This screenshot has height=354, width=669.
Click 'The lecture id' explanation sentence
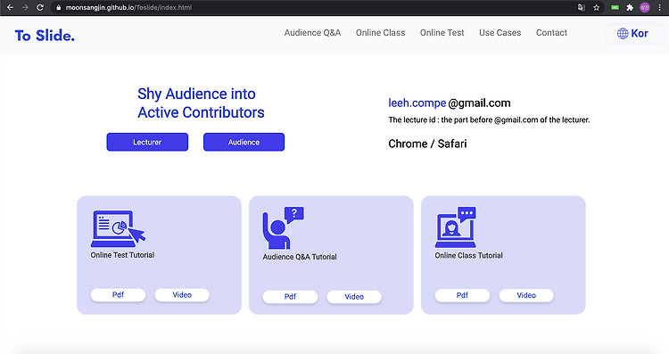(x=489, y=119)
